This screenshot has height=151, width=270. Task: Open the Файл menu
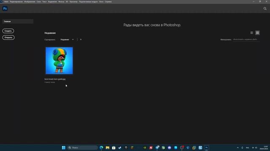coord(6,2)
